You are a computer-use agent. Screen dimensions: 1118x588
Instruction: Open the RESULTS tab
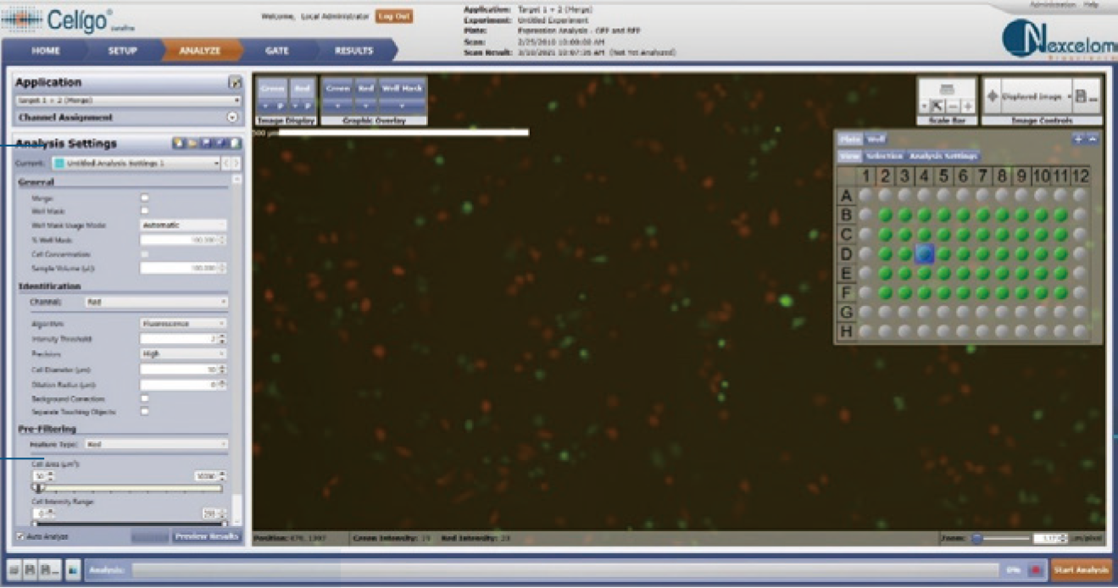pyautogui.click(x=353, y=51)
